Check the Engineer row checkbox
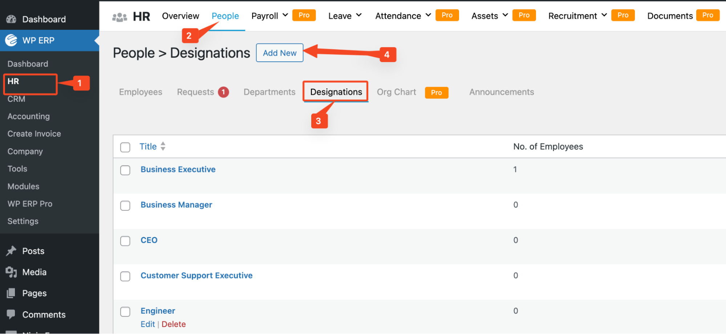Viewport: 726px width, 334px height. click(125, 311)
